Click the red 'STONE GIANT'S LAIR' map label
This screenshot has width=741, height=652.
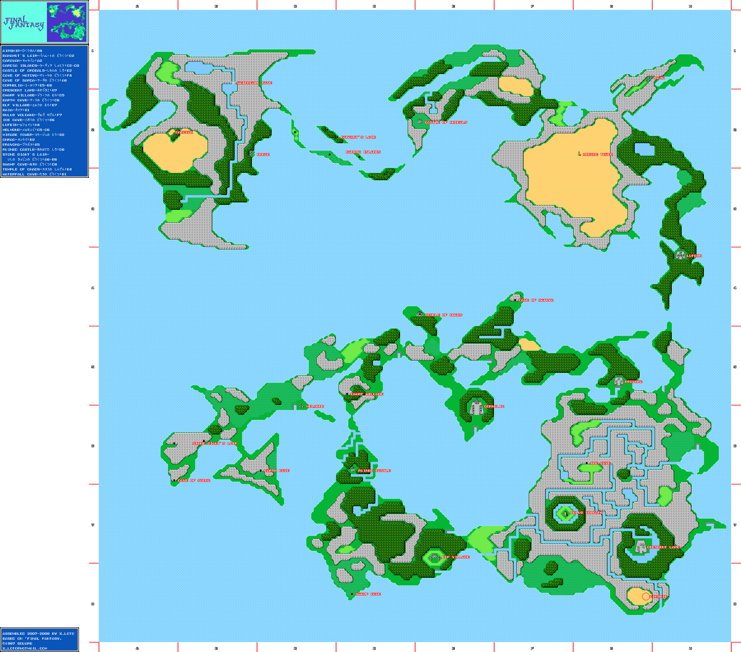tap(215, 443)
